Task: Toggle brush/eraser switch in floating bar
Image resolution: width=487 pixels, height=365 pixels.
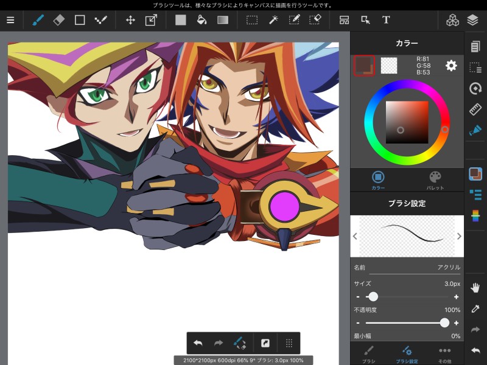Action: pyautogui.click(x=240, y=343)
